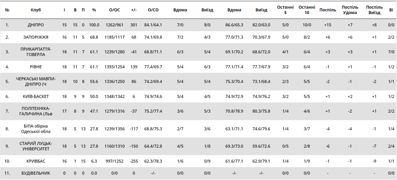Select the БІПА-збірна Одеської обла team

[36, 129]
